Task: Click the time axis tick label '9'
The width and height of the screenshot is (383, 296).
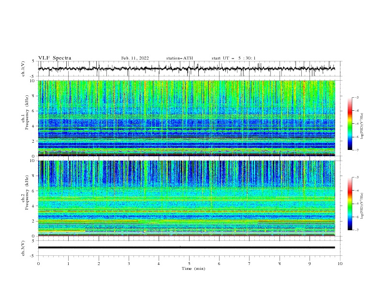Action: coord(309,264)
